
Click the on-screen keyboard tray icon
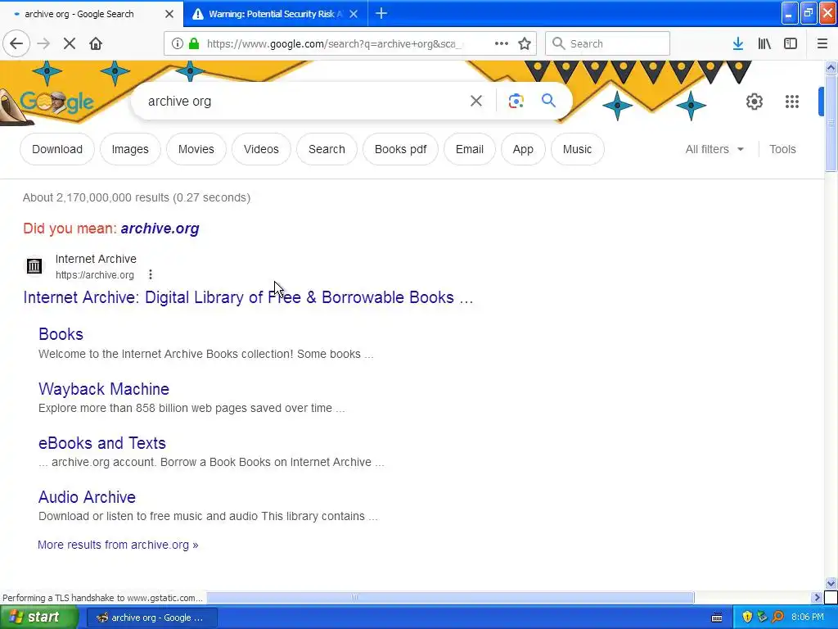tap(717, 618)
